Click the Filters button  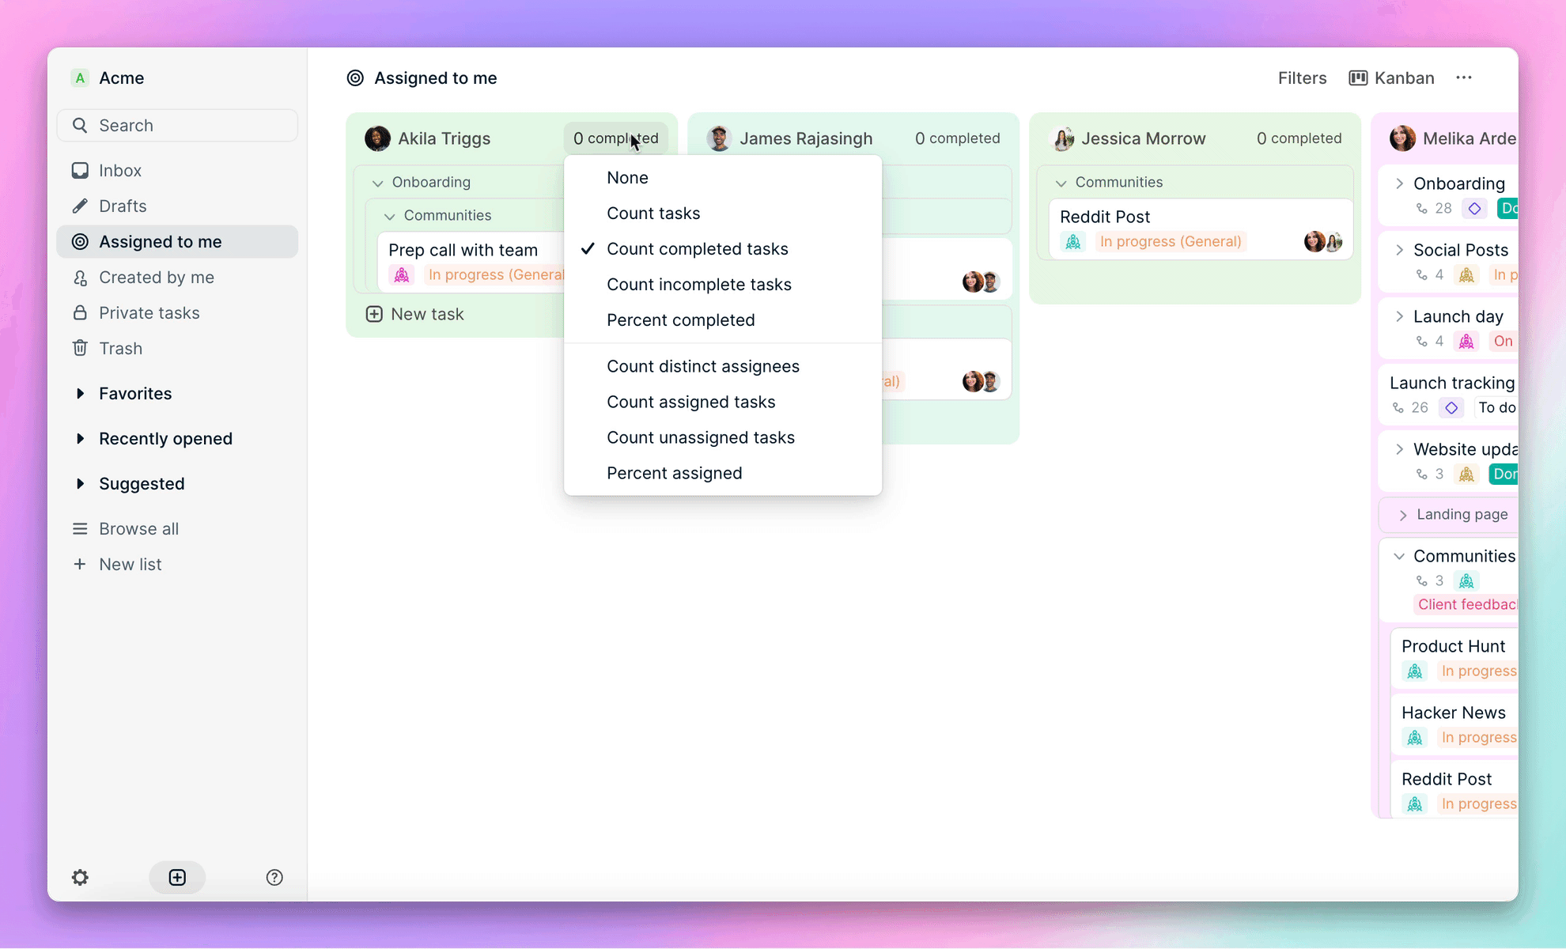(x=1302, y=78)
